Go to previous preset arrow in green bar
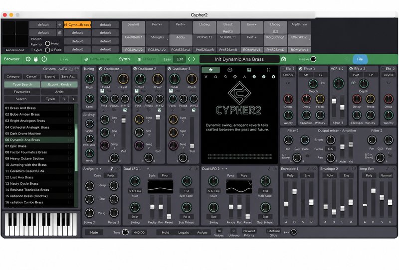 189,59
